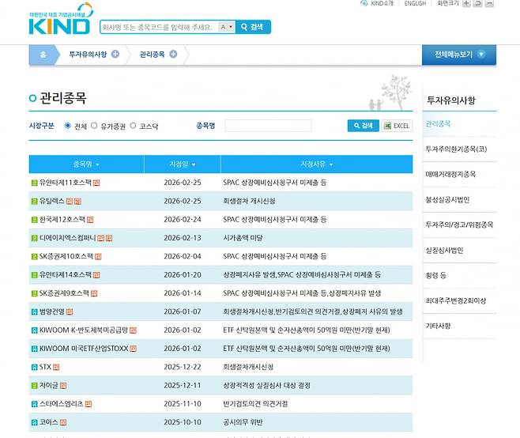
Task: Open 매매거래정지종목 in side menu
Action: (x=450, y=174)
